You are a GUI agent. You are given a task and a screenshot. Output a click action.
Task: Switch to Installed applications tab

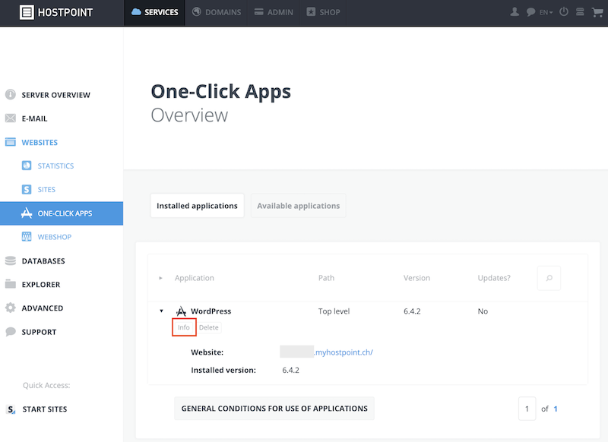[x=197, y=206]
